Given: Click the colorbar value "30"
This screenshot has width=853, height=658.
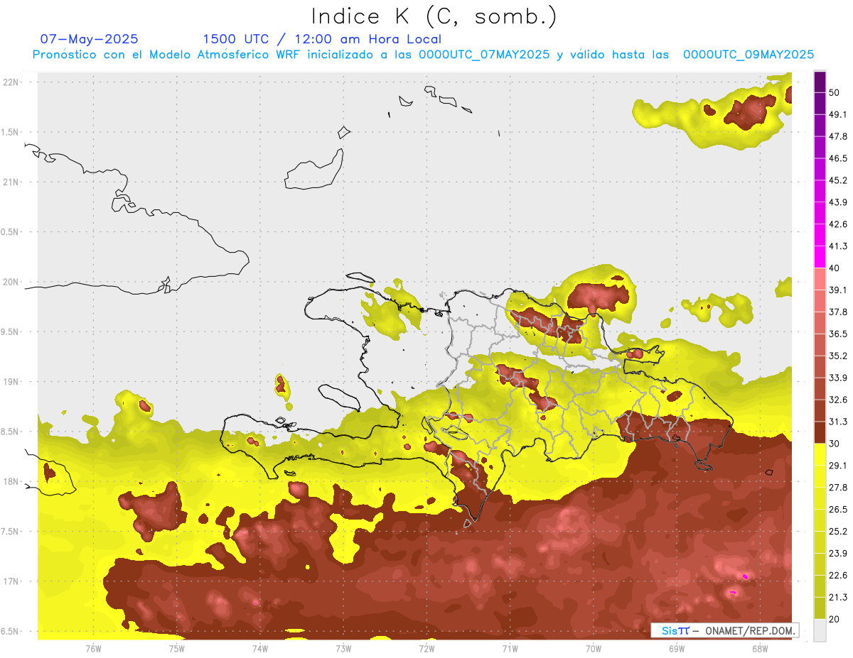Looking at the screenshot, I should coord(835,444).
